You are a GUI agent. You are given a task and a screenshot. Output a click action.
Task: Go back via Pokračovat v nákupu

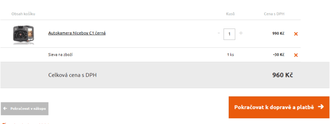pos(24,109)
